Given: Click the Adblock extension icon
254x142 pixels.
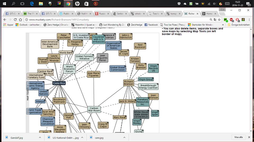Looking at the screenshot, I should tap(232, 19).
